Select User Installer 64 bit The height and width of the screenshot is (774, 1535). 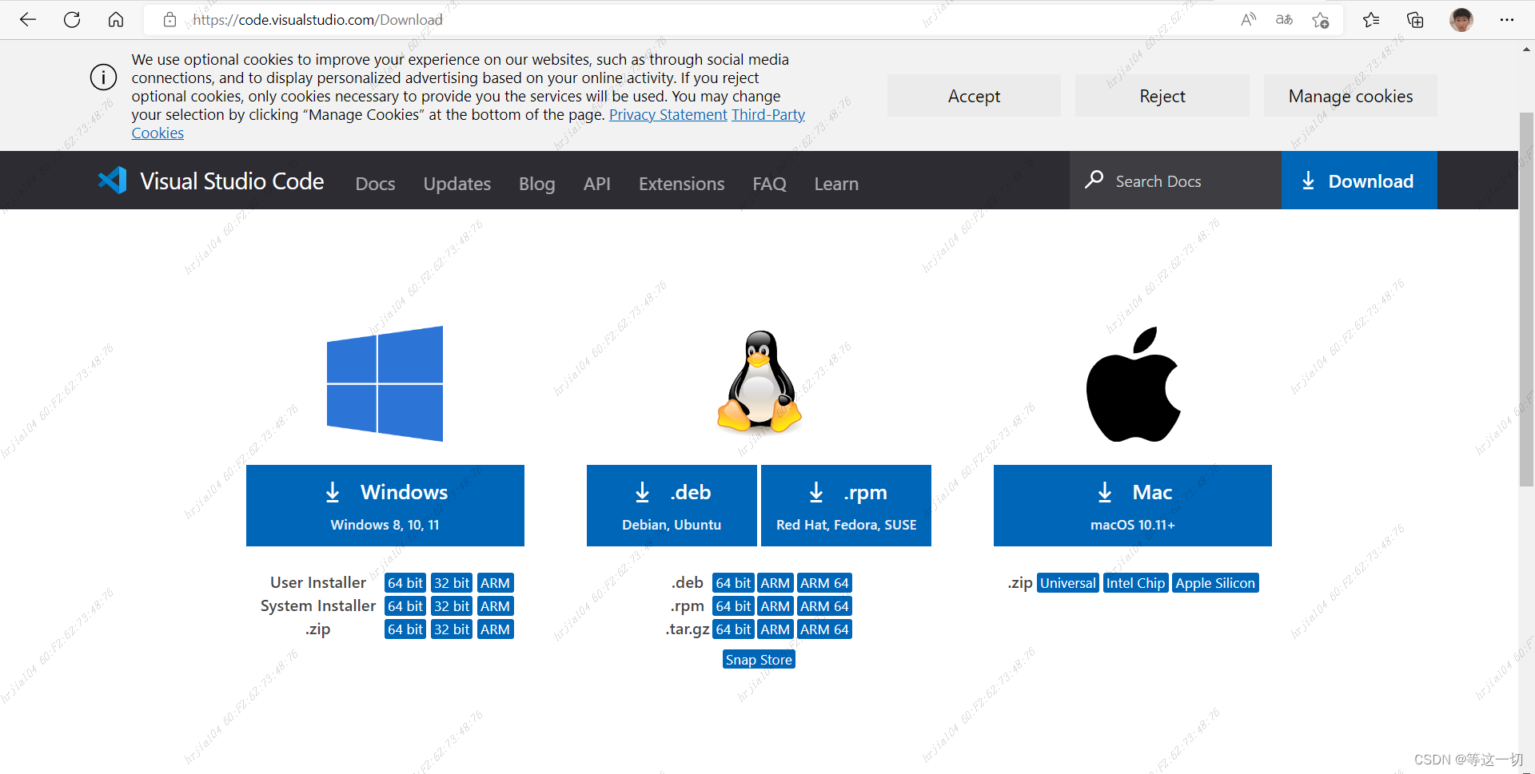pyautogui.click(x=405, y=583)
